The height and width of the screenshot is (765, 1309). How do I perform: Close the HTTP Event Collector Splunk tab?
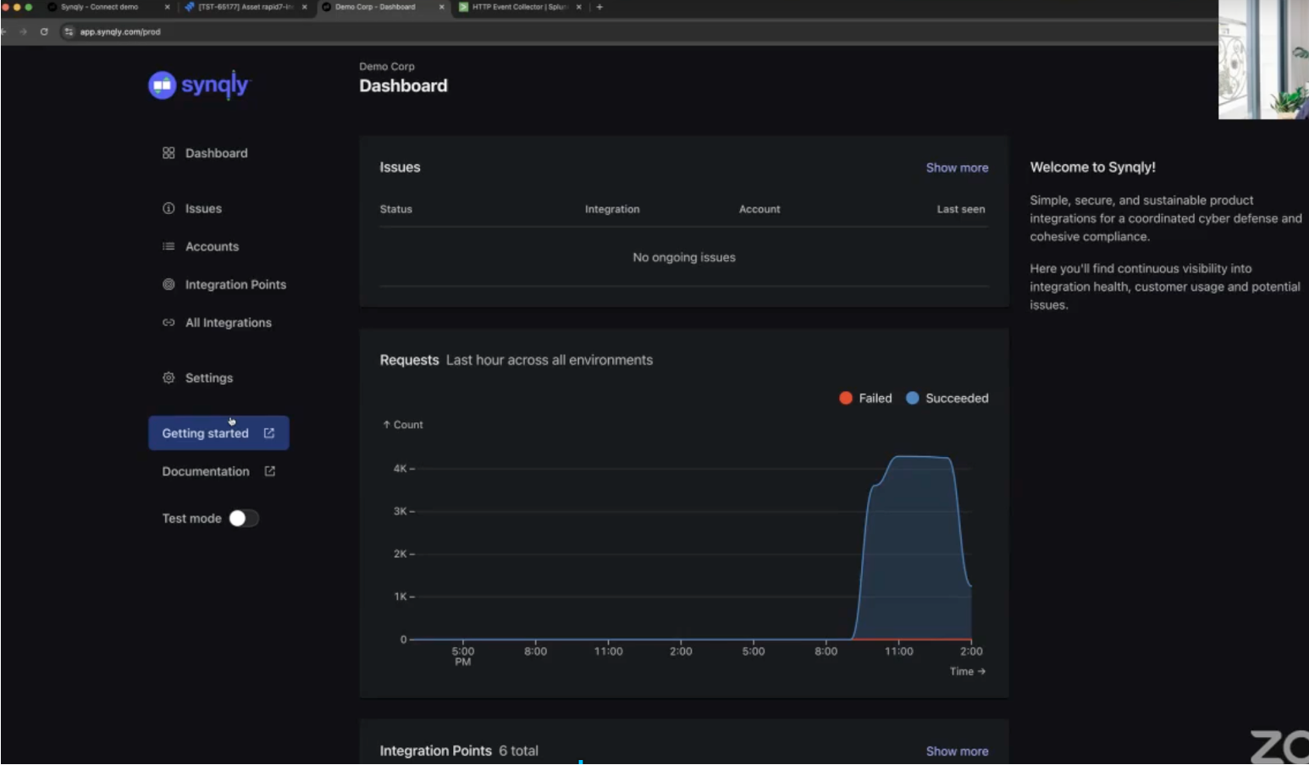[579, 7]
